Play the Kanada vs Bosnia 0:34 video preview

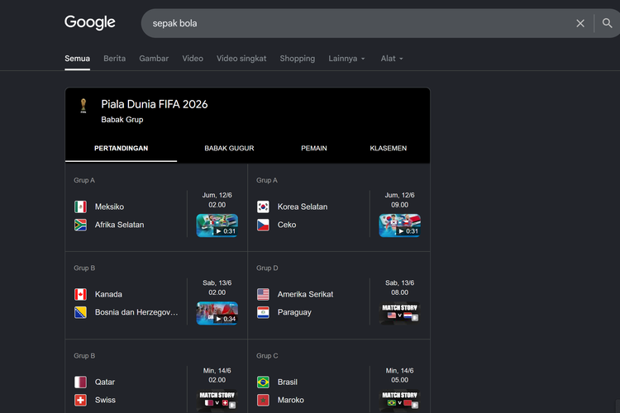point(217,313)
